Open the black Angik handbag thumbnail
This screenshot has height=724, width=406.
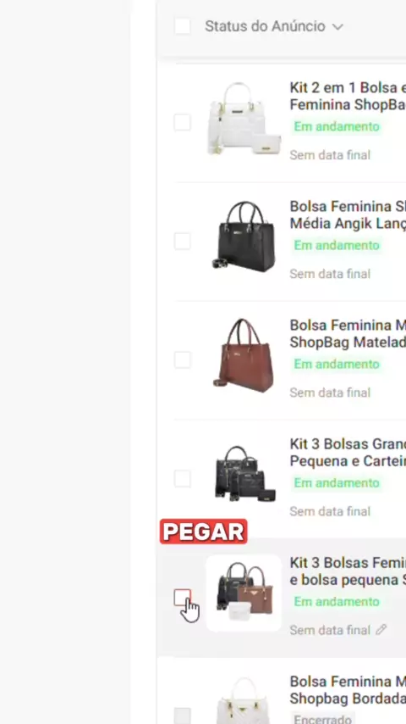(x=244, y=237)
